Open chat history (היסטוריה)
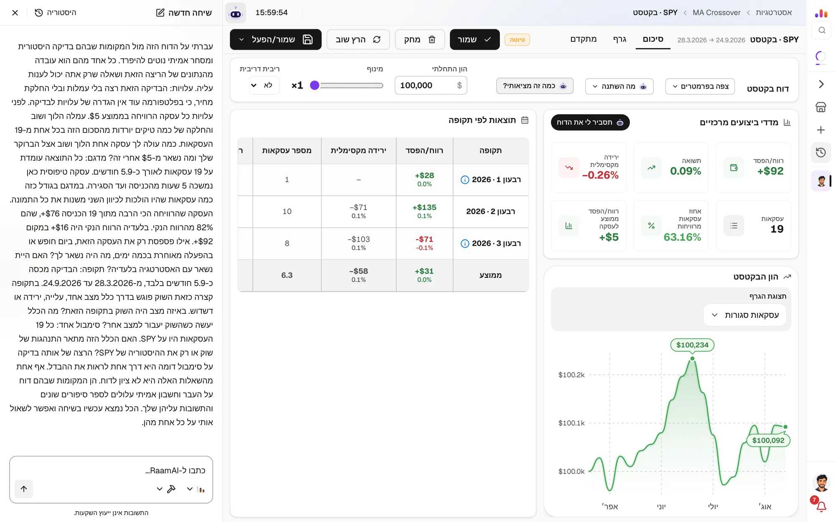 coord(56,13)
